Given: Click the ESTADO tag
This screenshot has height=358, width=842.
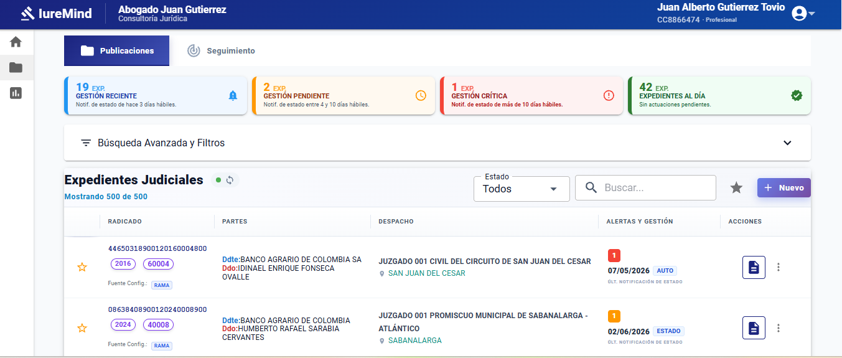Looking at the screenshot, I should tap(668, 331).
